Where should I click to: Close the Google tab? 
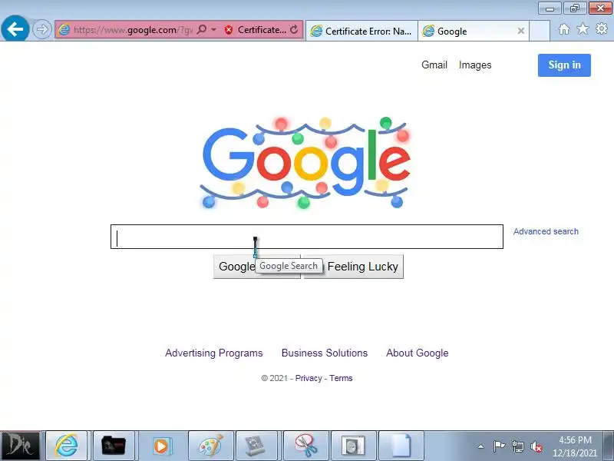point(521,31)
